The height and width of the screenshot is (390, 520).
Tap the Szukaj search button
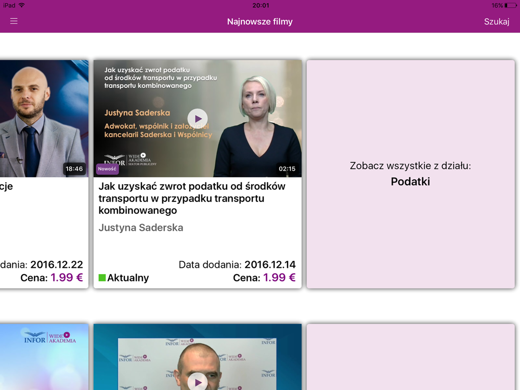tap(497, 21)
